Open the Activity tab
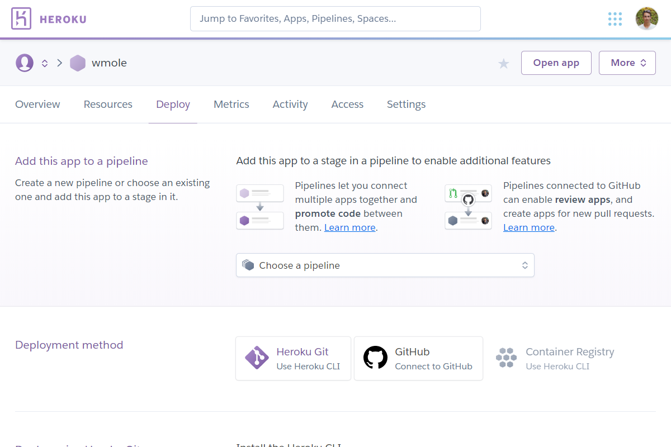The image size is (671, 447). tap(290, 104)
